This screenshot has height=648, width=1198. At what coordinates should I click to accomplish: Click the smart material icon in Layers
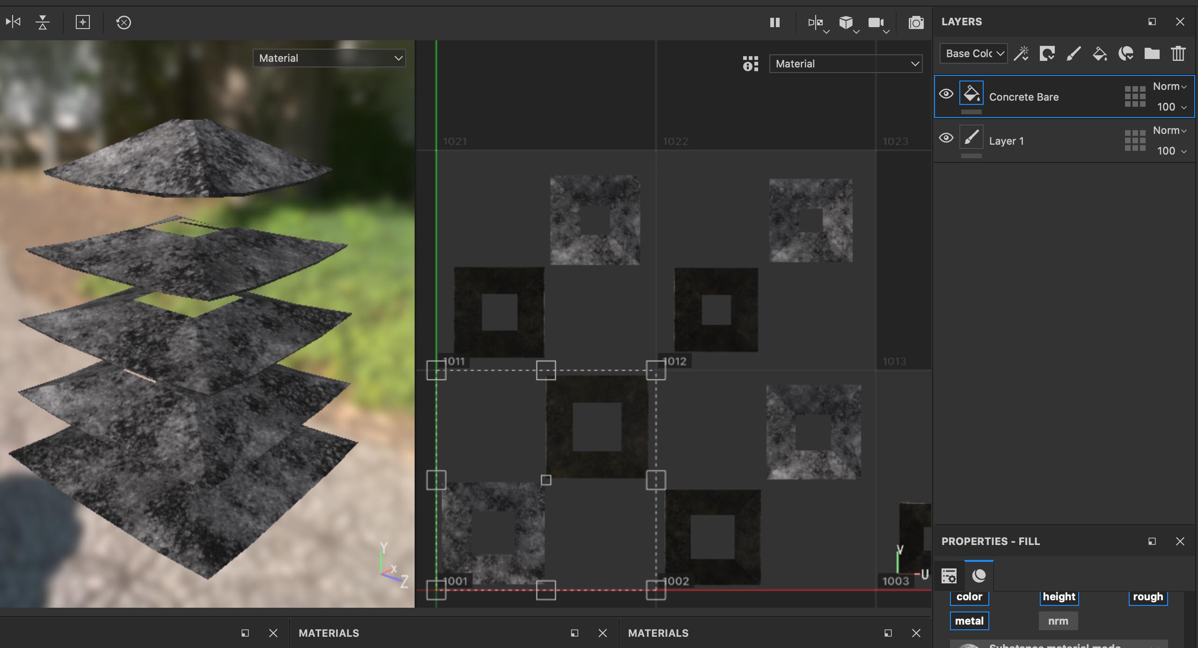tap(1125, 53)
